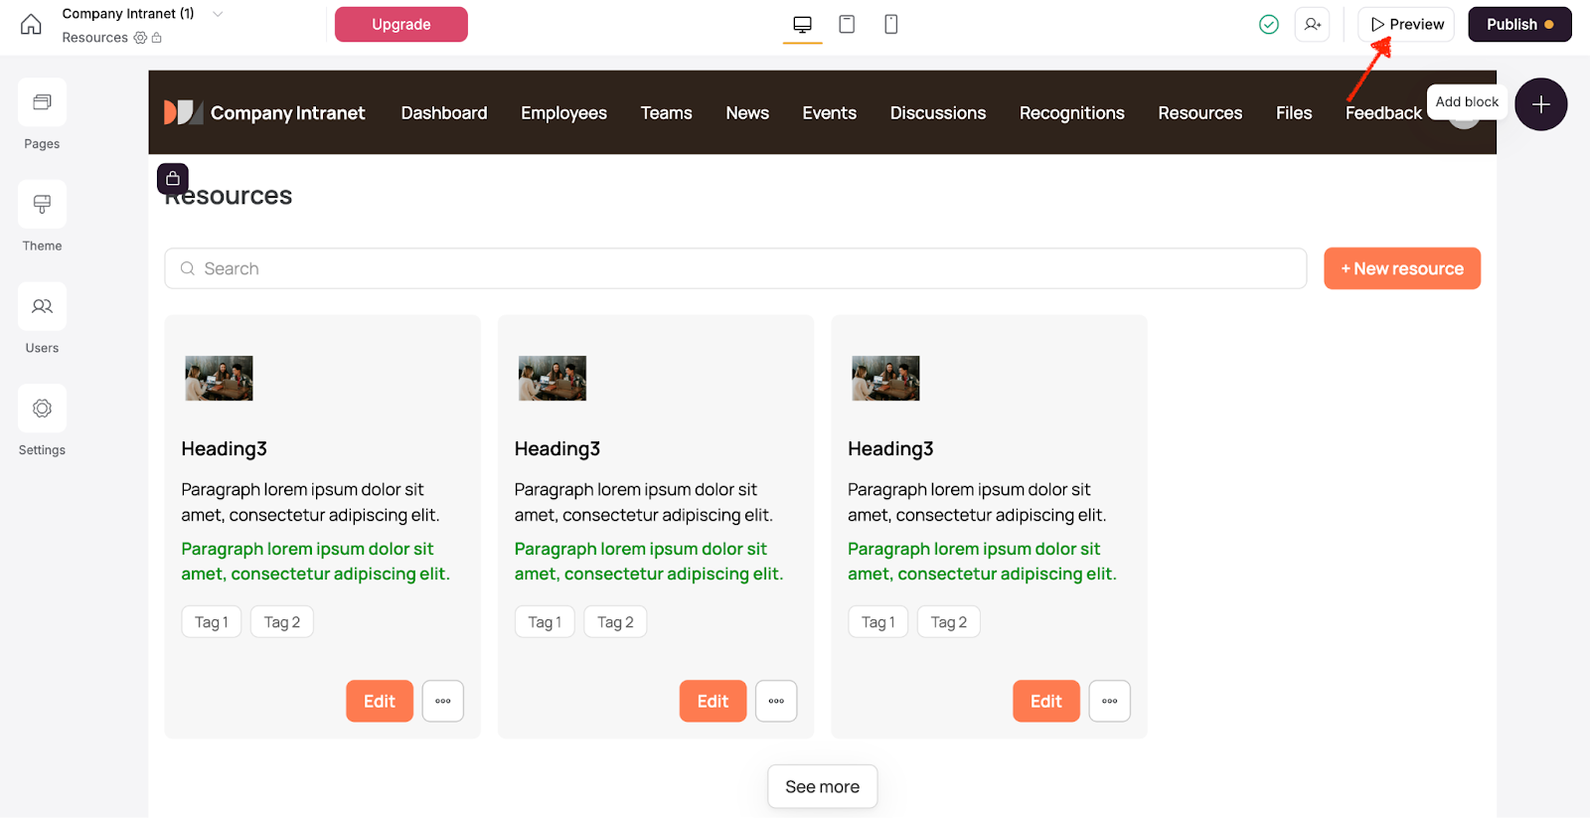
Task: Select the Company Intranet title in navbar
Action: (287, 113)
